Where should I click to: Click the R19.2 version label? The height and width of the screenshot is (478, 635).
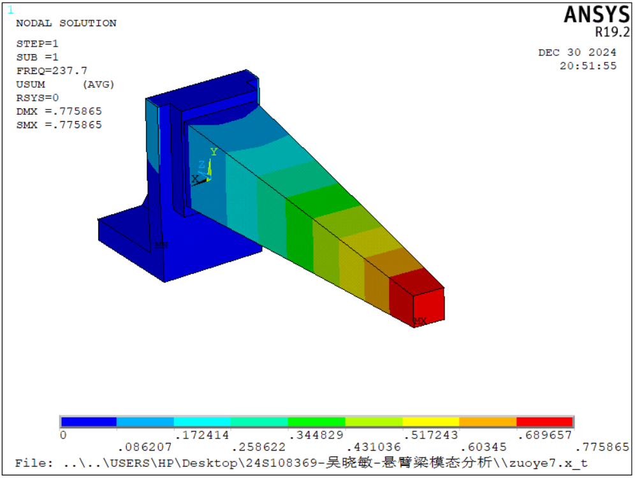pos(612,32)
